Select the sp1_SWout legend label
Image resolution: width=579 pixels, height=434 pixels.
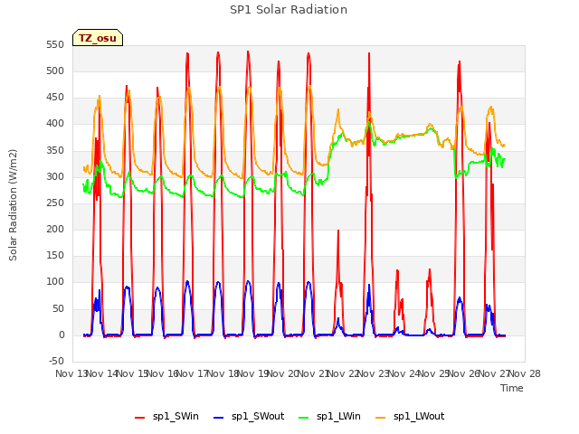click(258, 416)
